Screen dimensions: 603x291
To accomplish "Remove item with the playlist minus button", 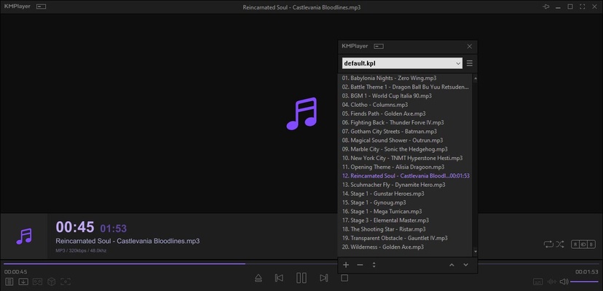I will [x=360, y=265].
